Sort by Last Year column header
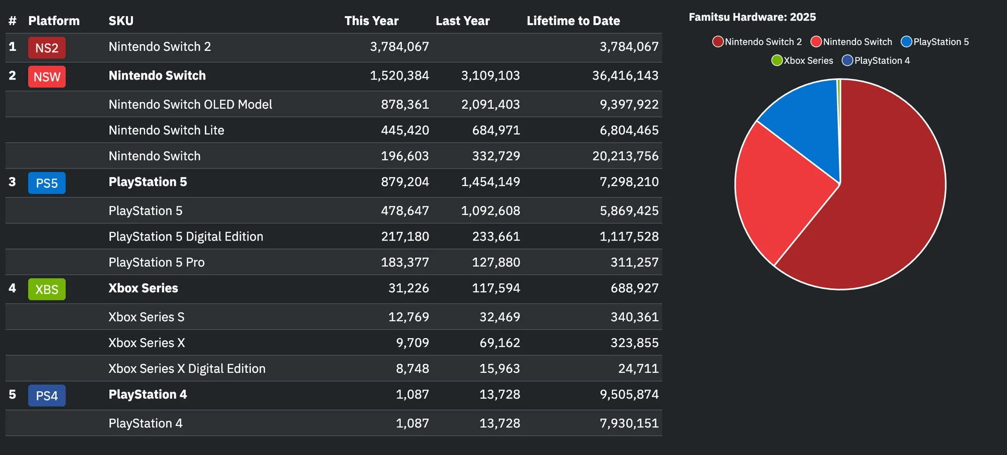Image resolution: width=1007 pixels, height=455 pixels. [462, 21]
